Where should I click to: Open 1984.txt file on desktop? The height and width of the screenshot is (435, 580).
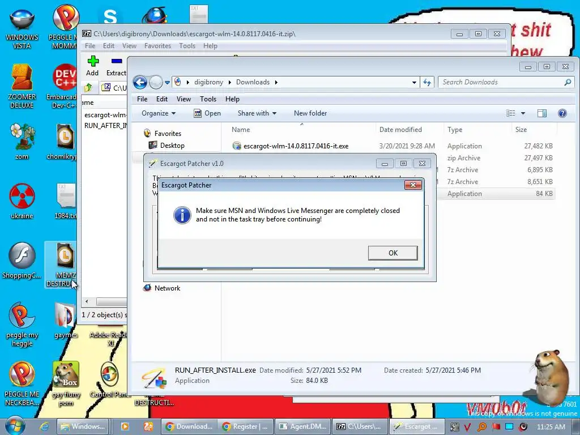(65, 201)
